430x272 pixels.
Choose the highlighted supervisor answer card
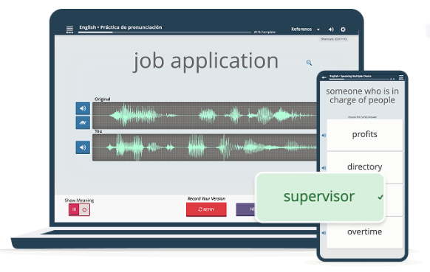[320, 197]
